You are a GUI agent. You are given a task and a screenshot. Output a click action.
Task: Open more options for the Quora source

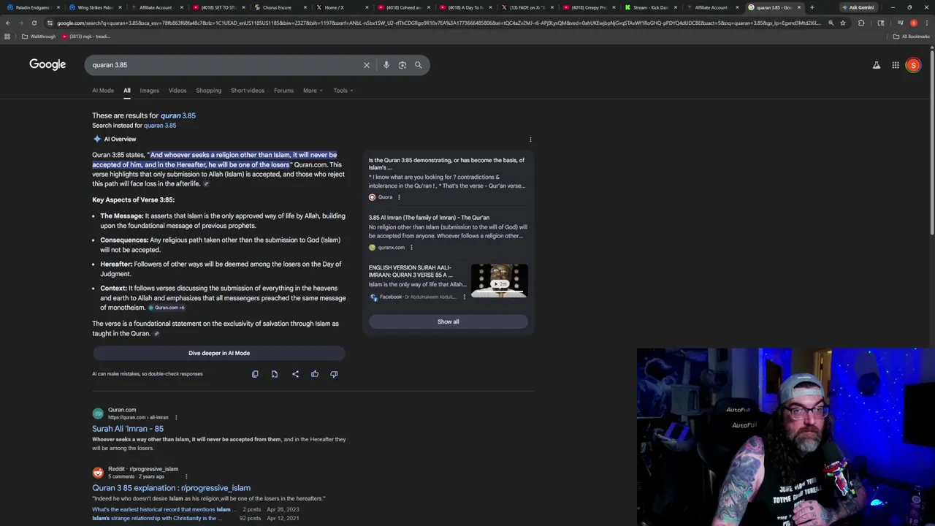pyautogui.click(x=399, y=197)
